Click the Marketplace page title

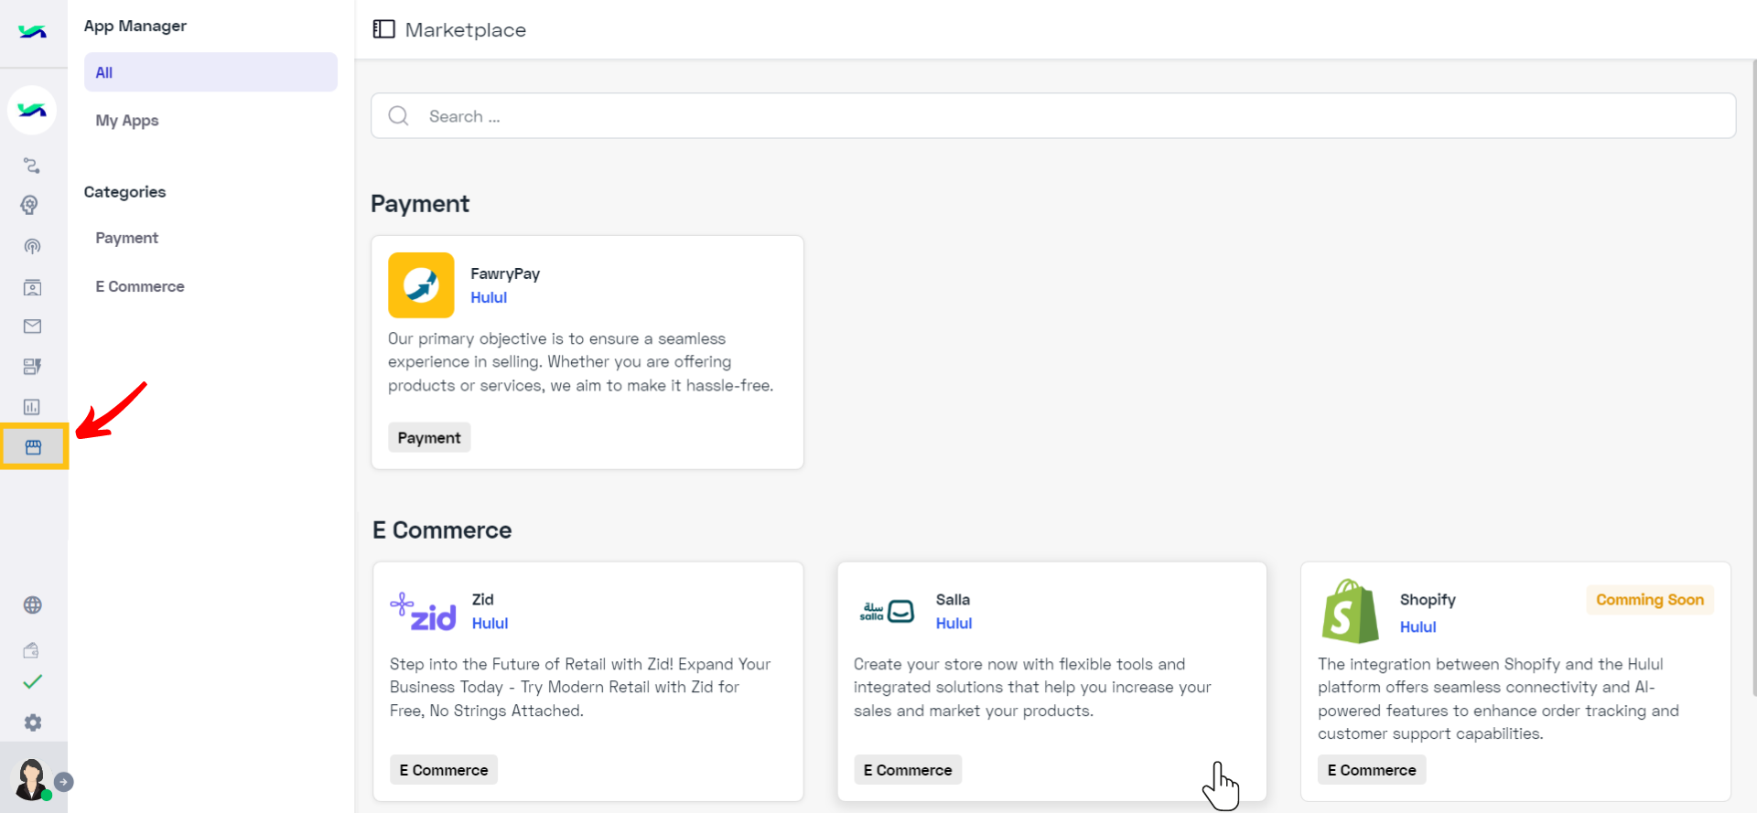pos(466,29)
